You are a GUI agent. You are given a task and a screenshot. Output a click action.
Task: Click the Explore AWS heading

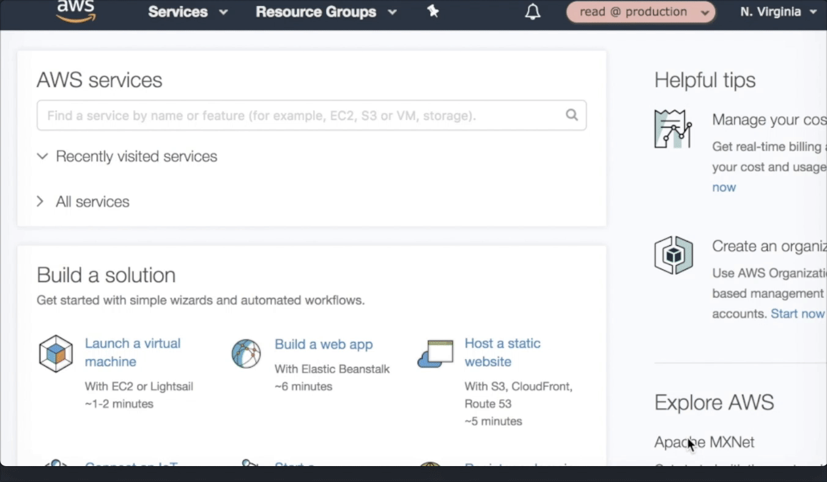point(714,402)
